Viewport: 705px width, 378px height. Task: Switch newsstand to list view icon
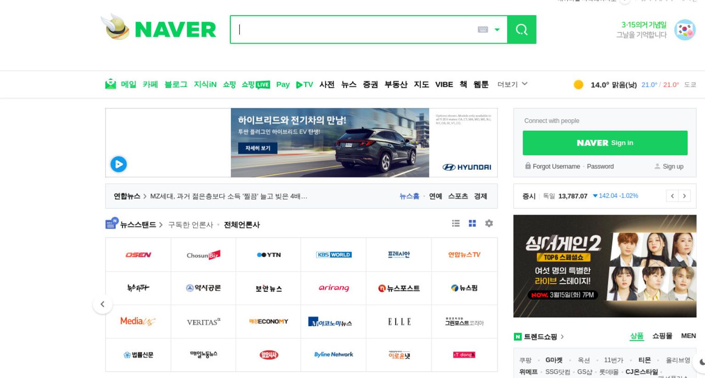456,223
